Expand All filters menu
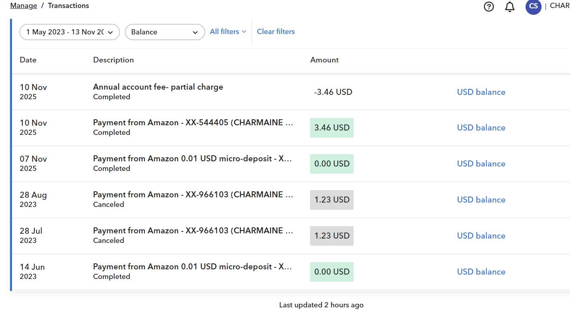570x327 pixels. (x=228, y=32)
